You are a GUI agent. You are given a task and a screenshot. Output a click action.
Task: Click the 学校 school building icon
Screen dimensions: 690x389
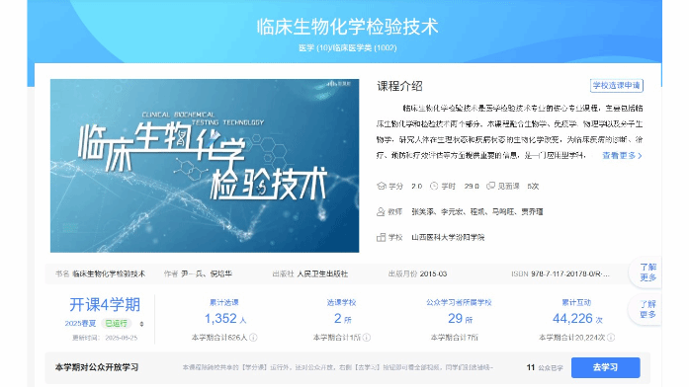coord(382,237)
